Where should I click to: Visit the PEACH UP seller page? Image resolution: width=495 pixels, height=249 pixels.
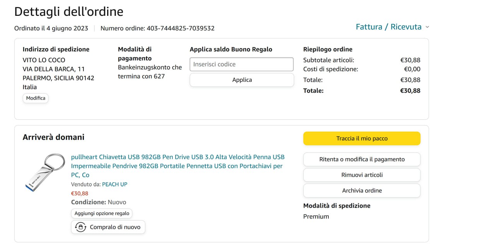114,185
